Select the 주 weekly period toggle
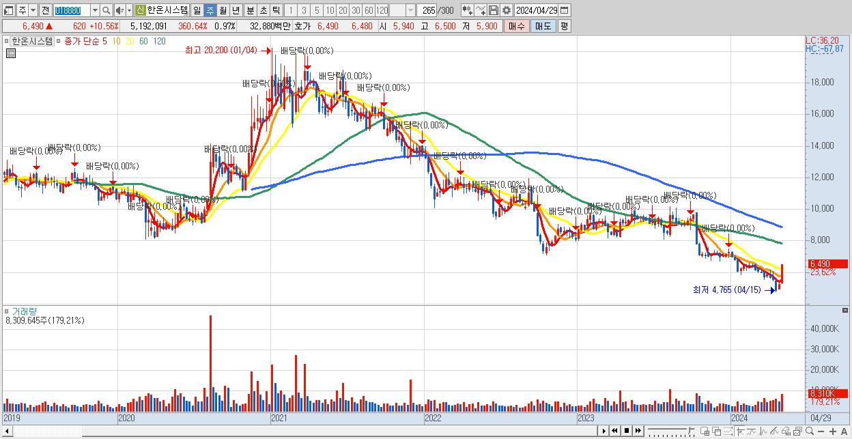Viewport: 852px width, 439px height. coord(210,10)
